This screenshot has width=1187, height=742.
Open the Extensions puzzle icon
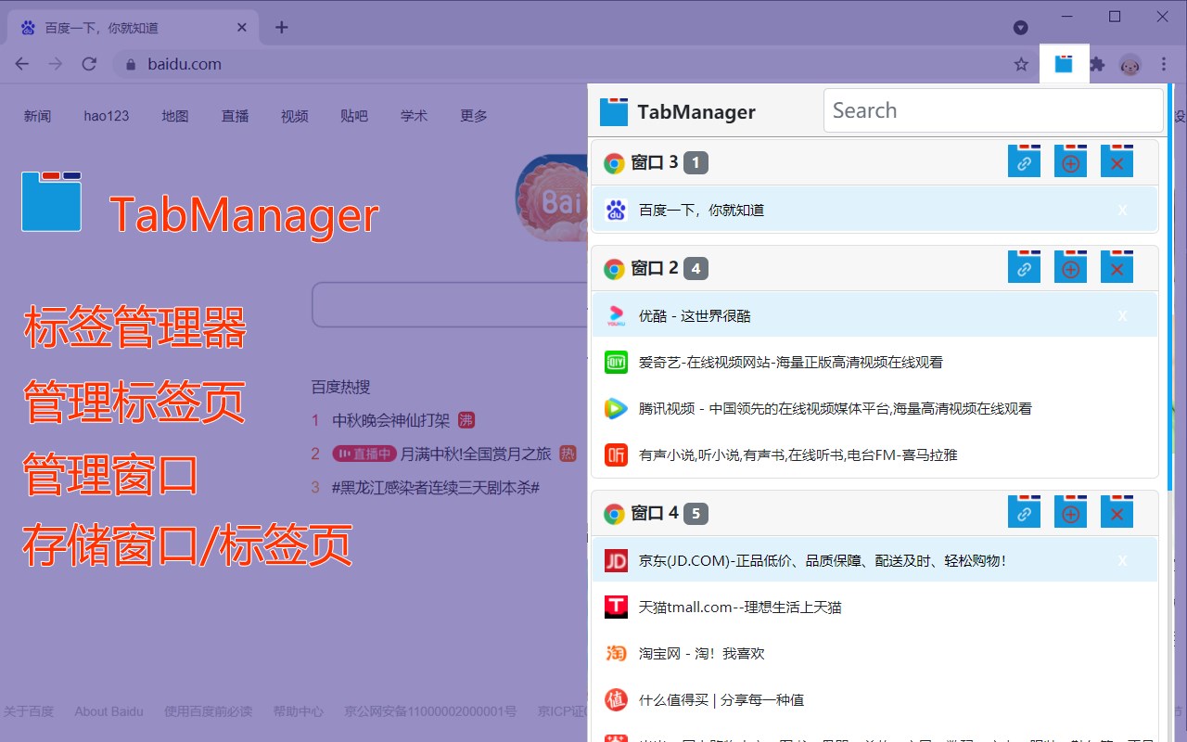pyautogui.click(x=1098, y=64)
